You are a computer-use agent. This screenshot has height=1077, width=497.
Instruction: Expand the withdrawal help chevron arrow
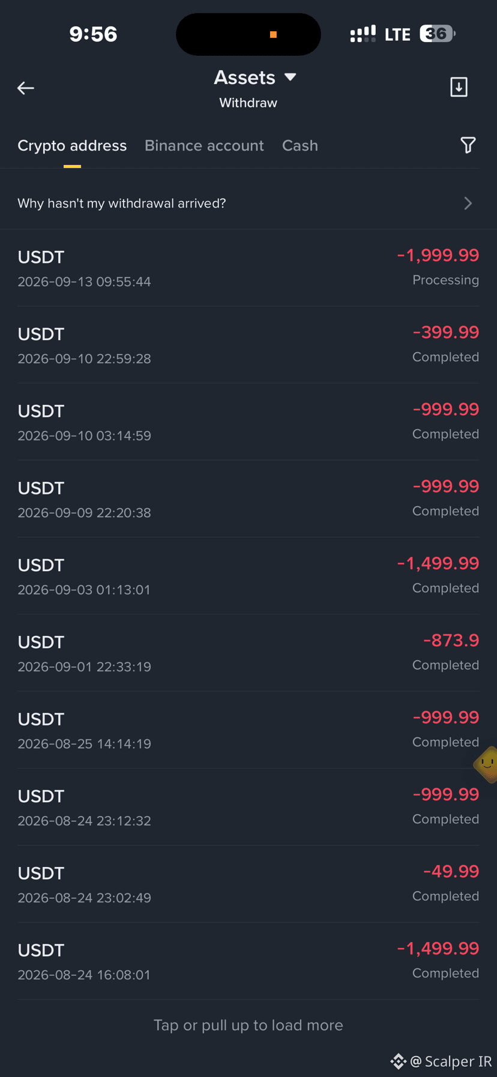[468, 203]
